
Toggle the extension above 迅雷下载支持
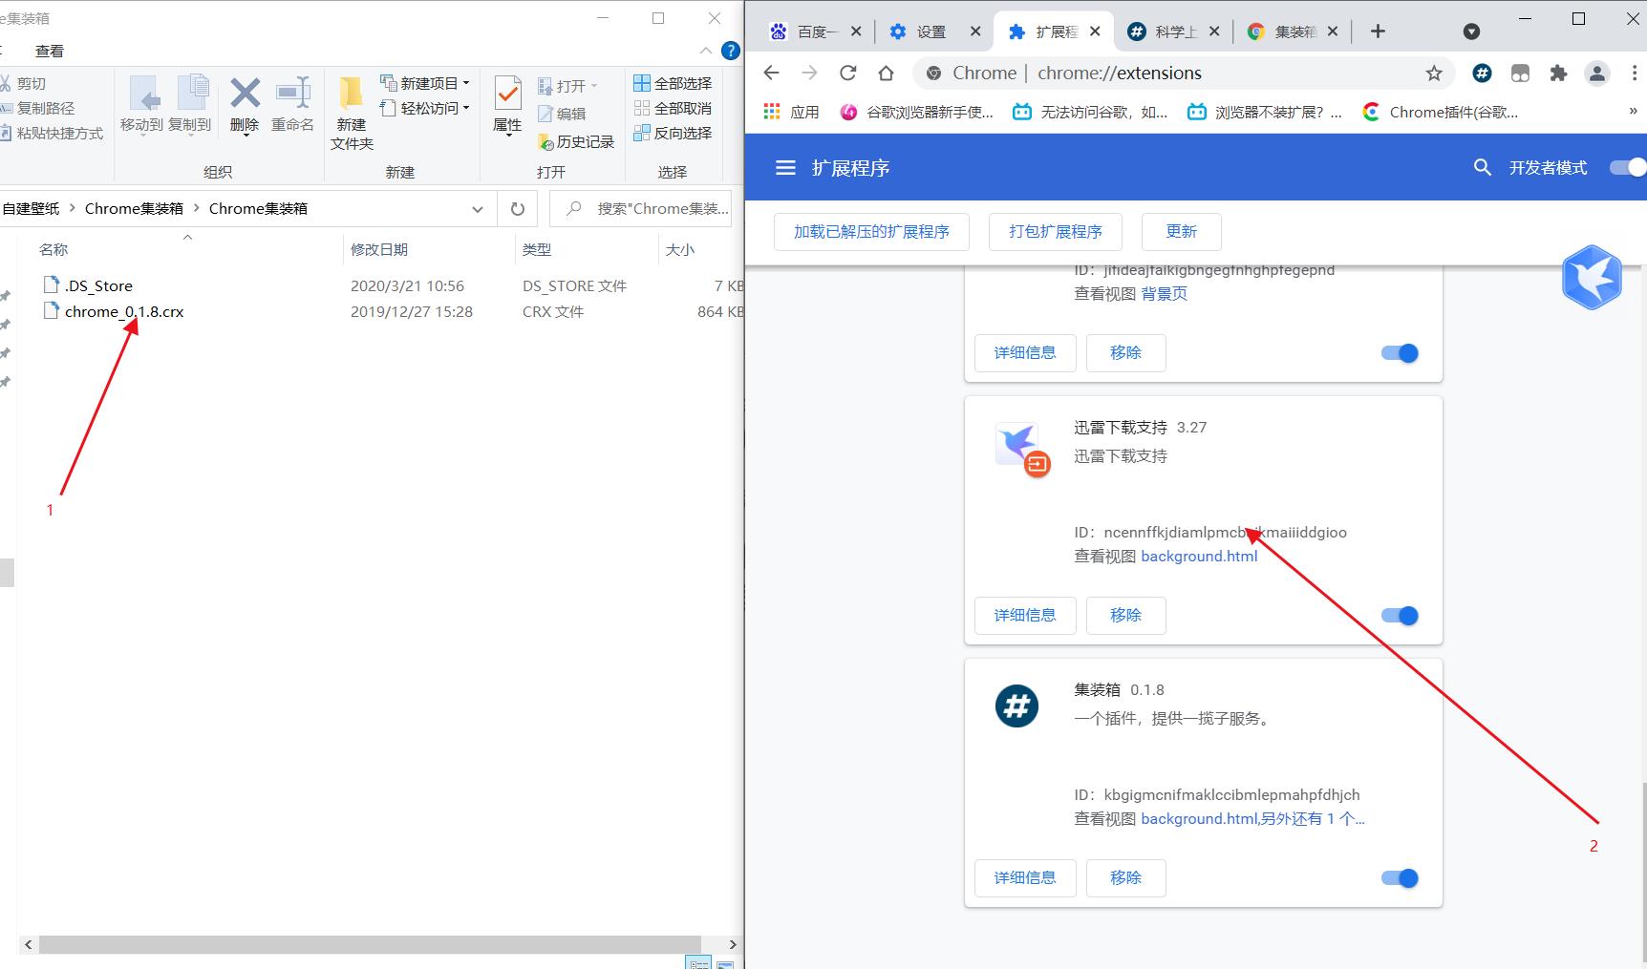pyautogui.click(x=1400, y=353)
